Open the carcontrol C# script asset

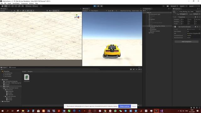(x=27, y=78)
